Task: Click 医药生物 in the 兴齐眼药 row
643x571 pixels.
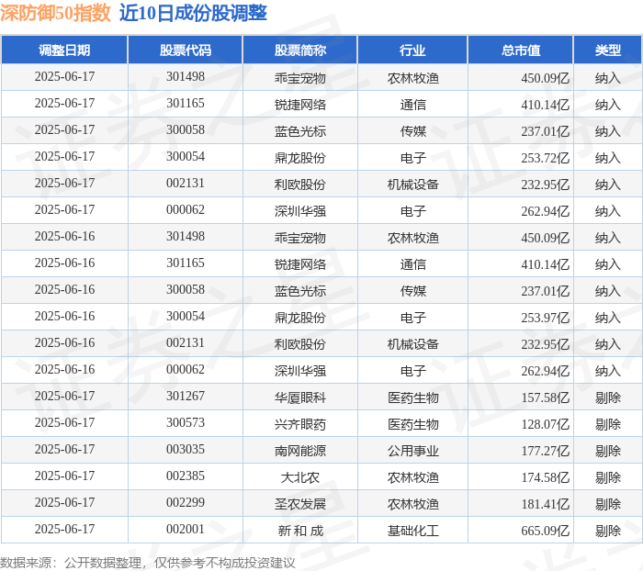Action: point(413,424)
